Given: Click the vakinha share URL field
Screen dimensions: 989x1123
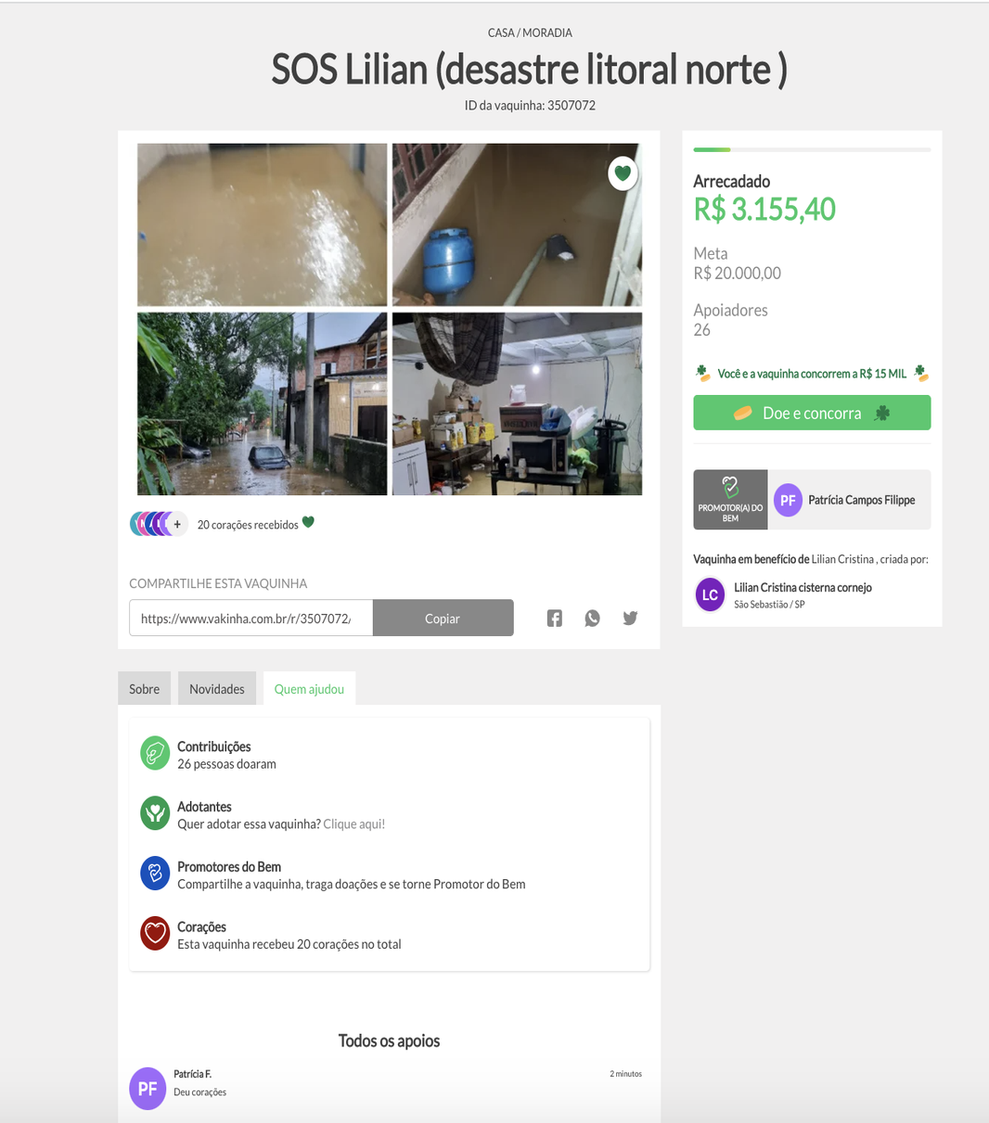Looking at the screenshot, I should tap(250, 619).
